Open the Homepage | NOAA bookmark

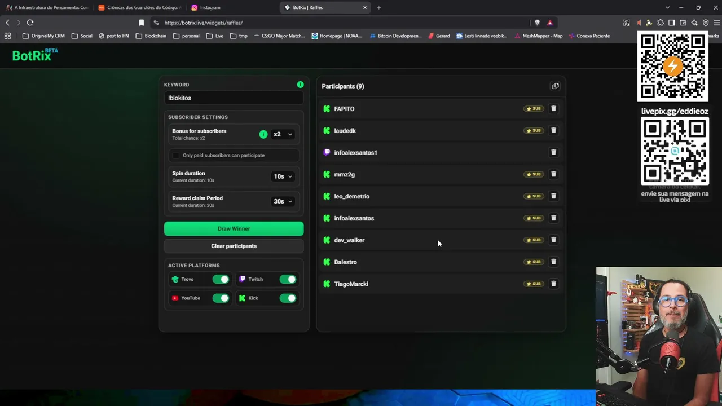point(336,36)
